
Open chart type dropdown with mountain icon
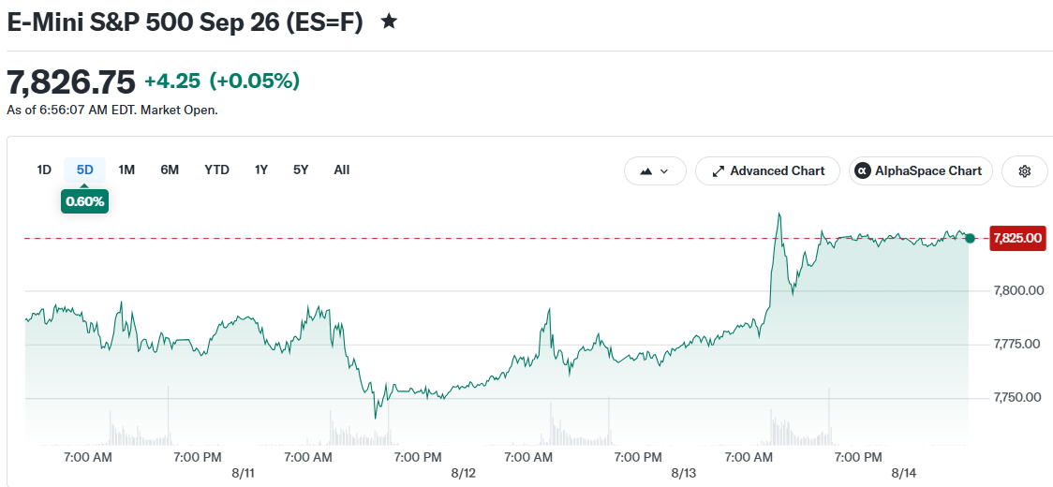tap(655, 171)
